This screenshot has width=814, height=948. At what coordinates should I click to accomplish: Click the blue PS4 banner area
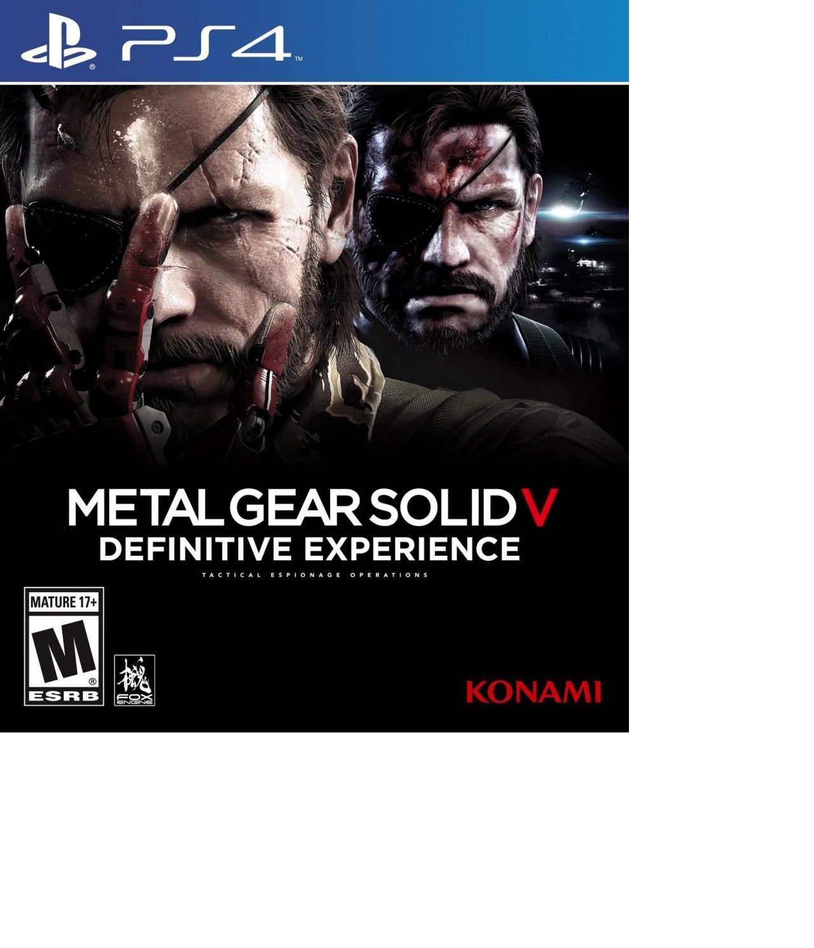point(314,41)
